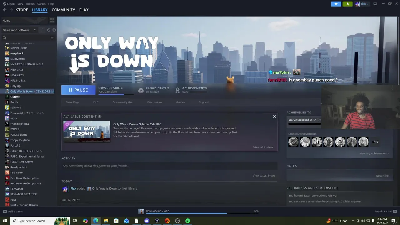Visit the Community Hub link
The width and height of the screenshot is (400, 225).
point(123,102)
